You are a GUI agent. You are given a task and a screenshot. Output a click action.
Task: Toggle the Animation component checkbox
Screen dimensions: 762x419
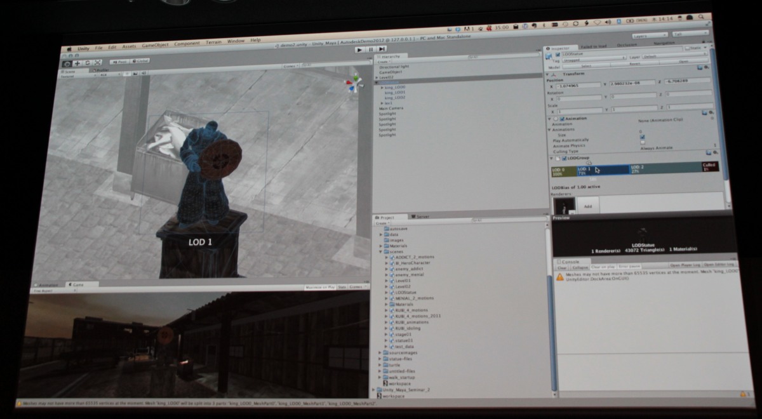click(x=562, y=119)
